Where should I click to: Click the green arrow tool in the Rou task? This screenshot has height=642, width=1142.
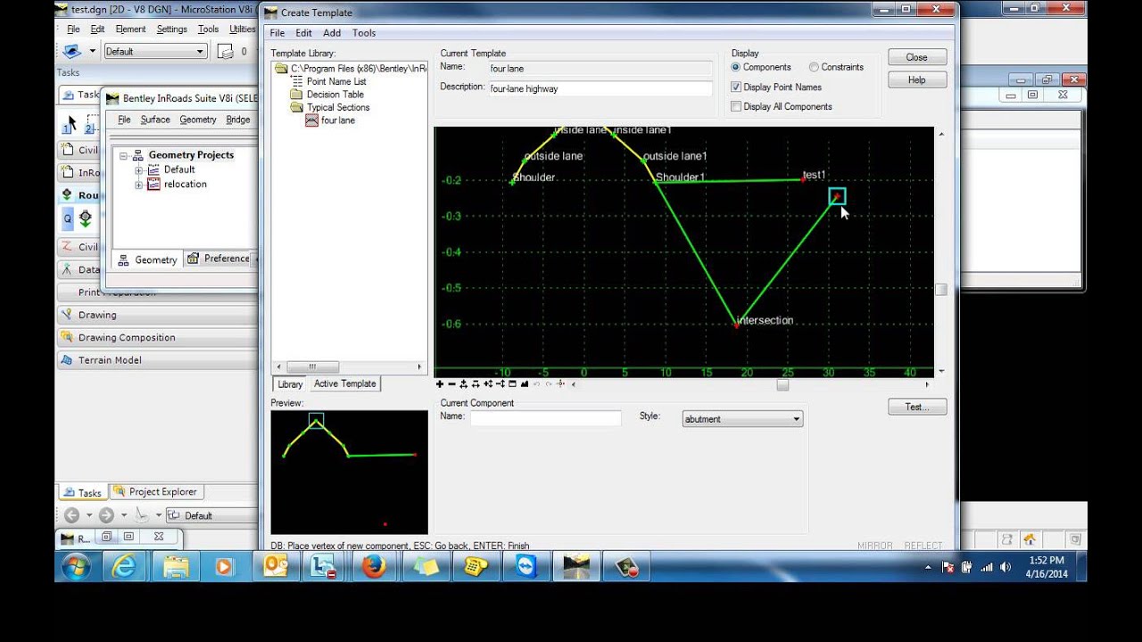pyautogui.click(x=86, y=218)
